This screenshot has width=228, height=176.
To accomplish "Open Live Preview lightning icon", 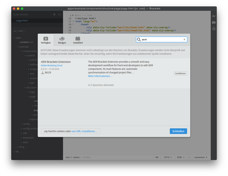I will click(214, 16).
